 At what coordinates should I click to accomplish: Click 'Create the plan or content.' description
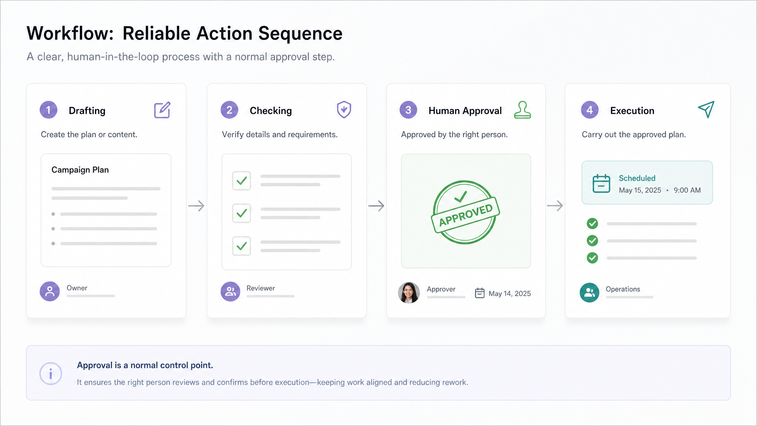click(89, 135)
